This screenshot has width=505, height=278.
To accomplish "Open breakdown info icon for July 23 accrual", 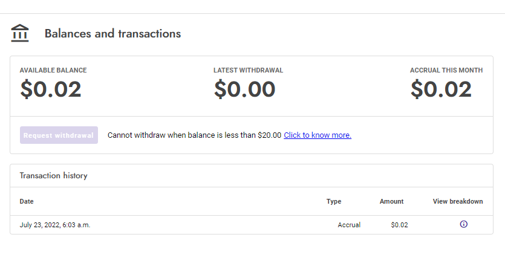I will (464, 224).
